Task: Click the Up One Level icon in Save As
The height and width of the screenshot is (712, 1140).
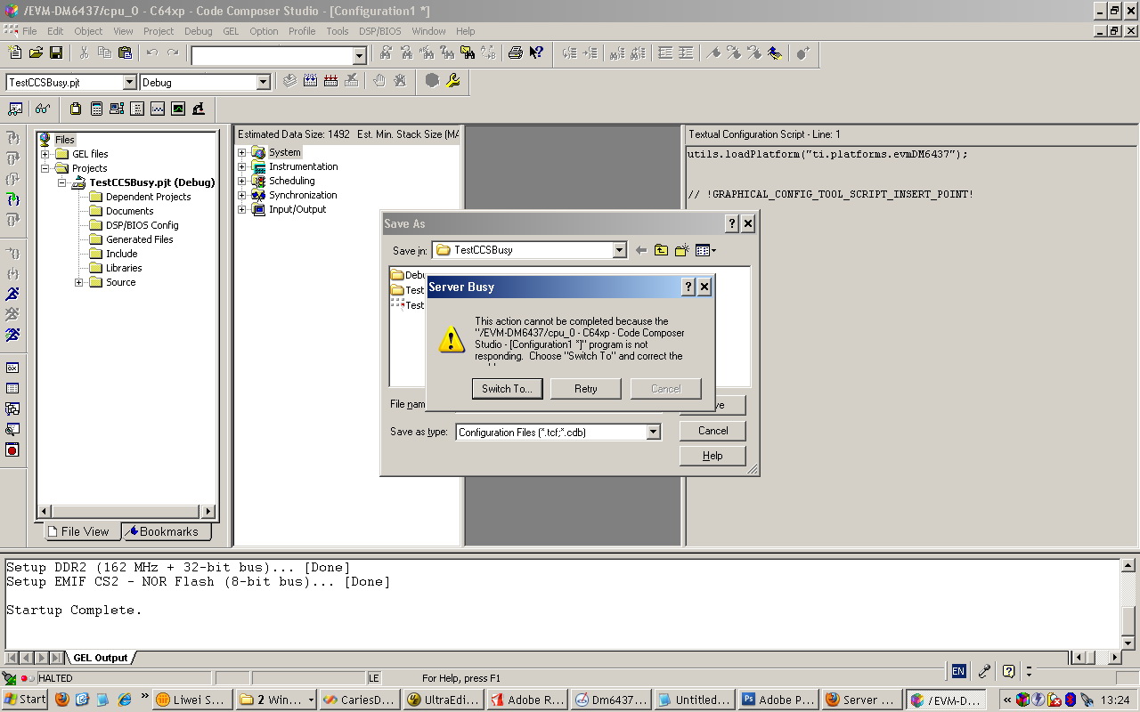Action: point(661,250)
